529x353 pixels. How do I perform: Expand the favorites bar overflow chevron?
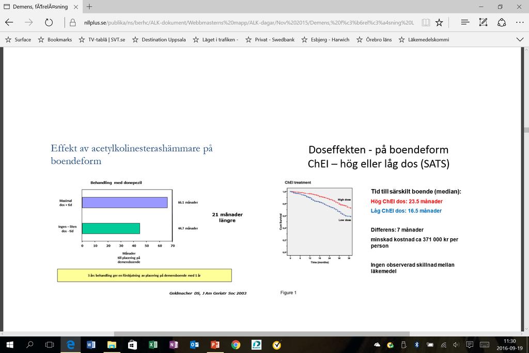pyautogui.click(x=520, y=39)
